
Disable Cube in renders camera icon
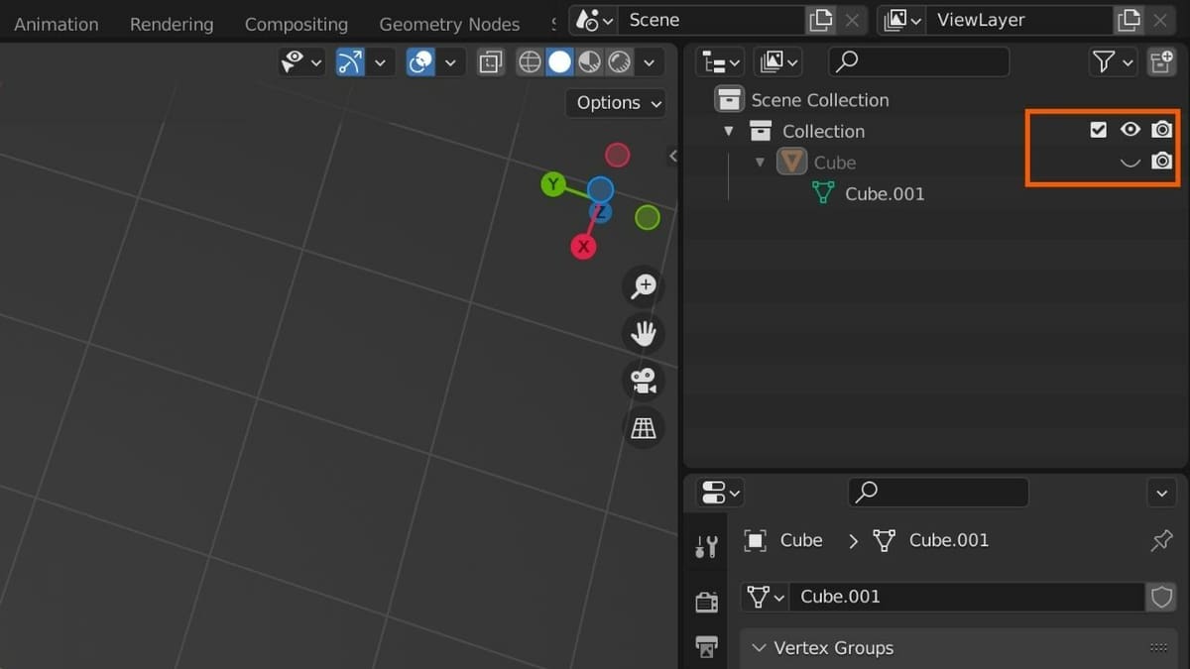[x=1161, y=161]
